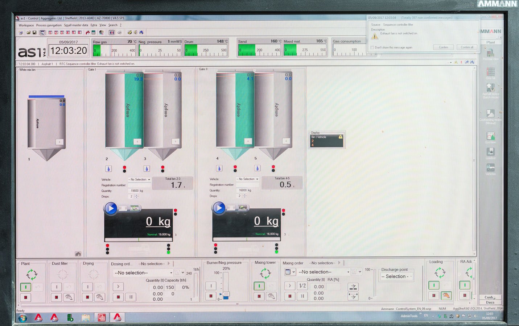The width and height of the screenshot is (519, 326).
Task: Open the Dosing order selection combo box
Action: point(143,273)
